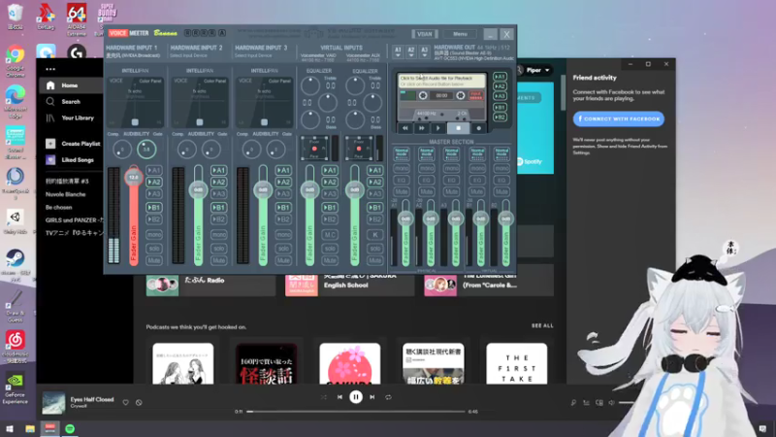Click the Eyes Half Closed album art
776x437 pixels.
(53, 402)
